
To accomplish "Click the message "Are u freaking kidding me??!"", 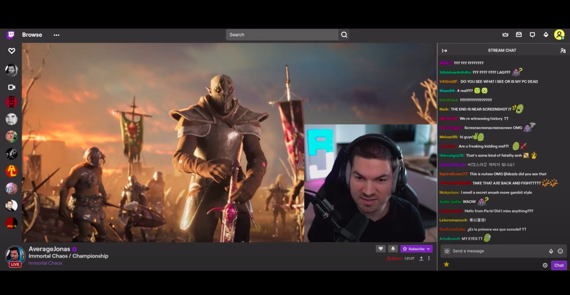I will click(484, 147).
